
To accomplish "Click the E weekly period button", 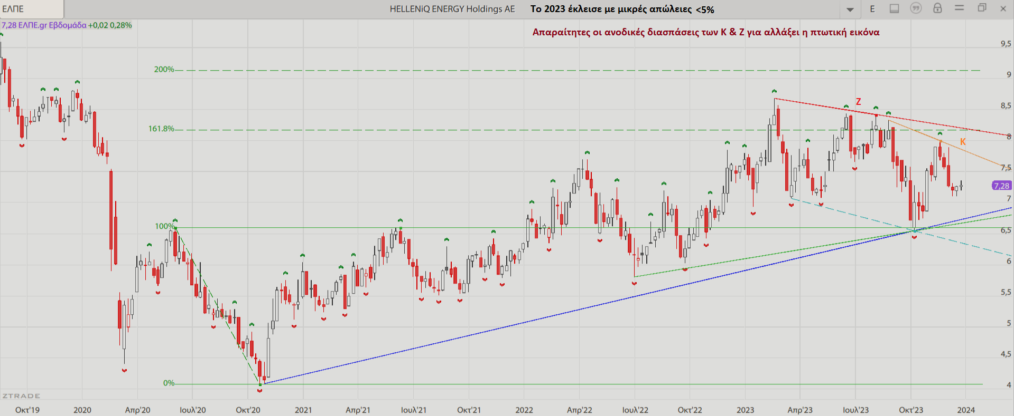I will coord(872,9).
